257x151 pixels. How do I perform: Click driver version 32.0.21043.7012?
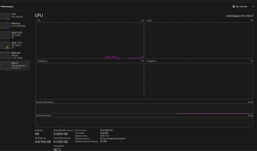coord(106,130)
